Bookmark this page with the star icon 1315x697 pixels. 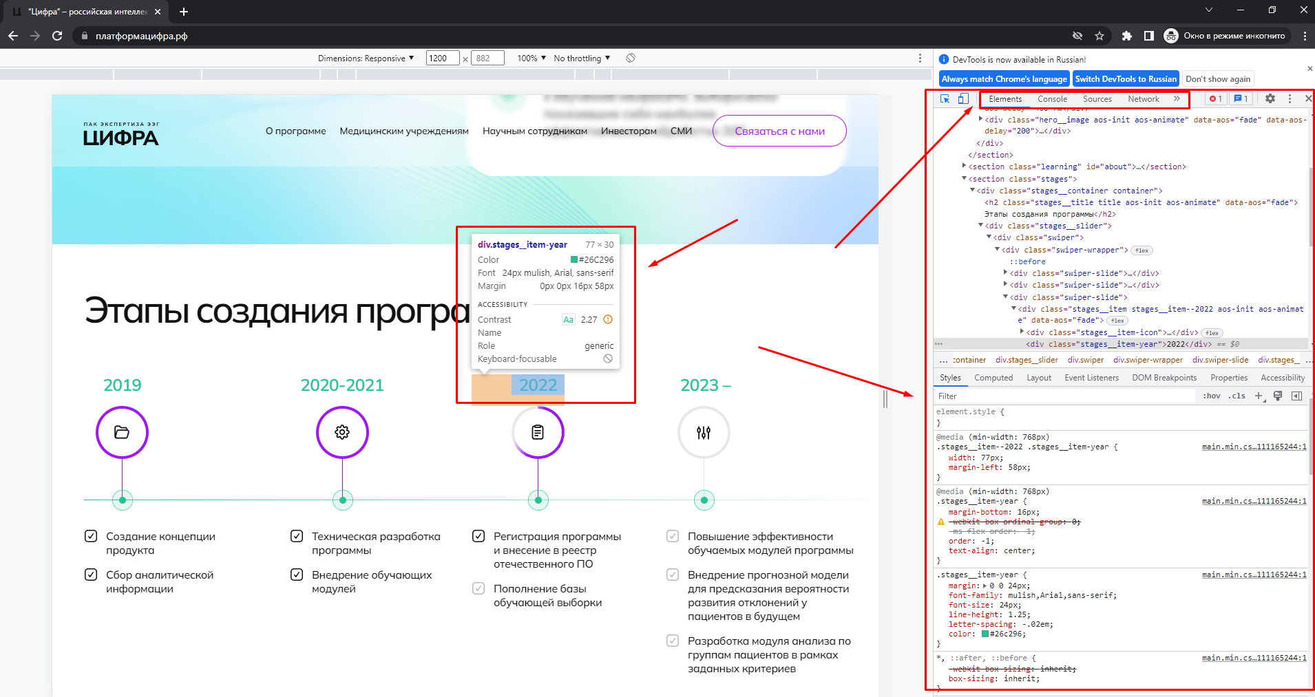pos(1100,36)
